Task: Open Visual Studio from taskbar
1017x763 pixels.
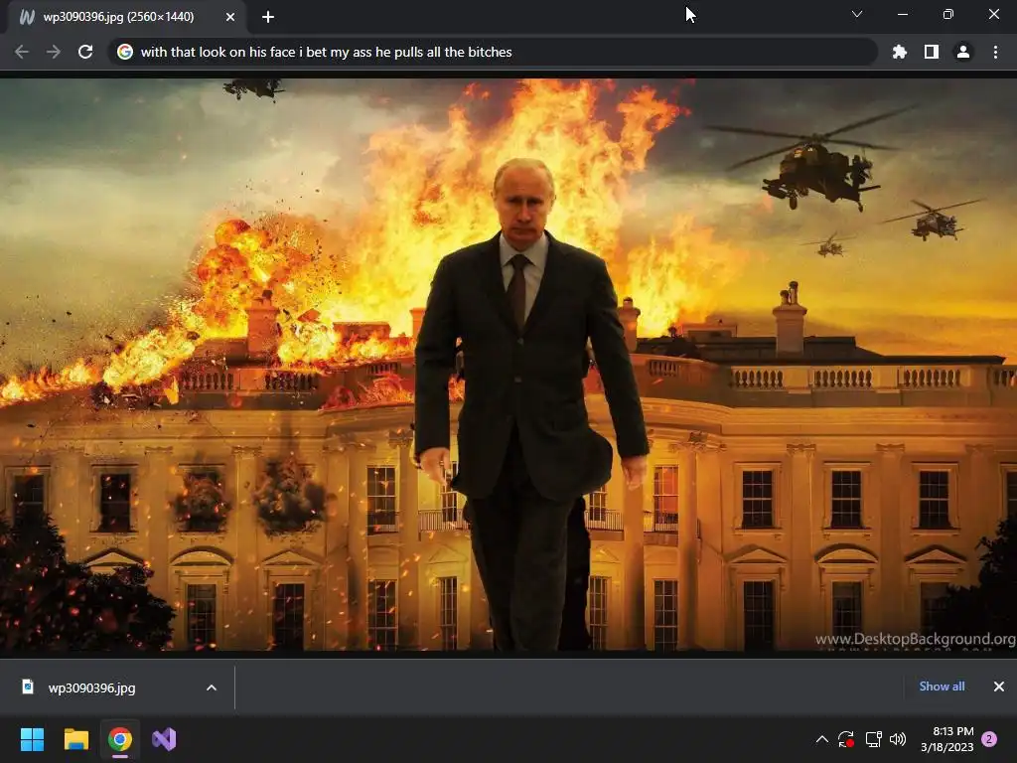Action: (x=164, y=739)
